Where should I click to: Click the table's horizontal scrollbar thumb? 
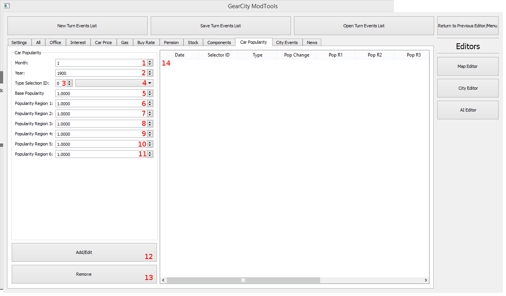243,280
